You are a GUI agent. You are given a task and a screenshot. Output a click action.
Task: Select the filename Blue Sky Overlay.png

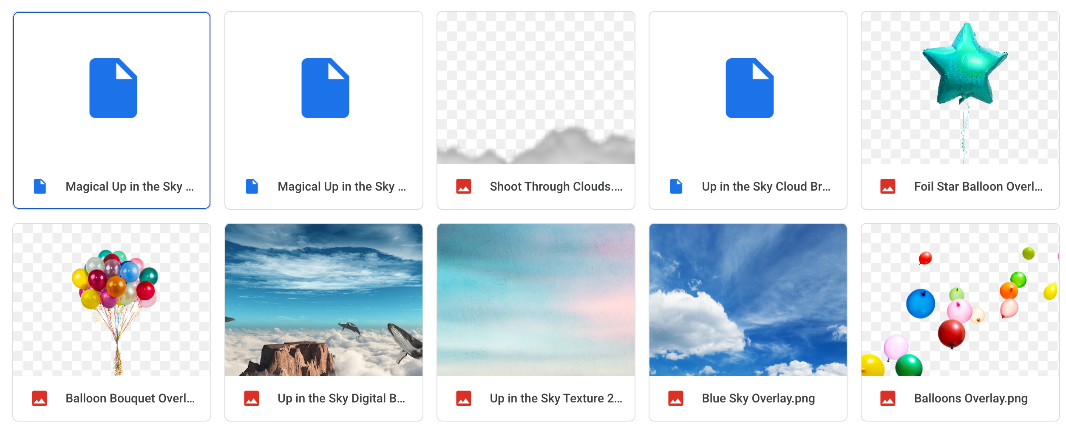click(x=757, y=398)
